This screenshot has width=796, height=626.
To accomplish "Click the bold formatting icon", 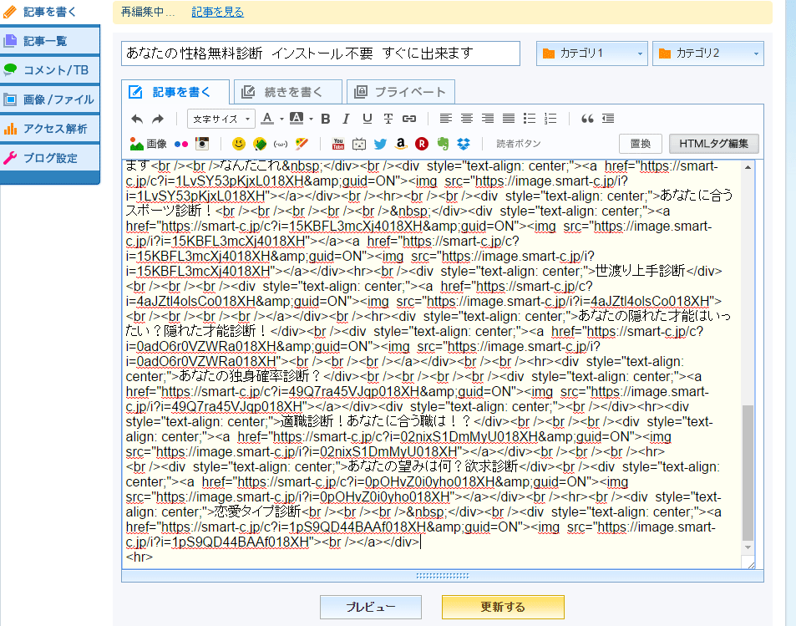I will [x=326, y=119].
